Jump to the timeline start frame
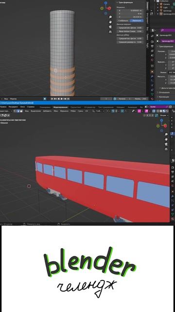 pos(52,98)
